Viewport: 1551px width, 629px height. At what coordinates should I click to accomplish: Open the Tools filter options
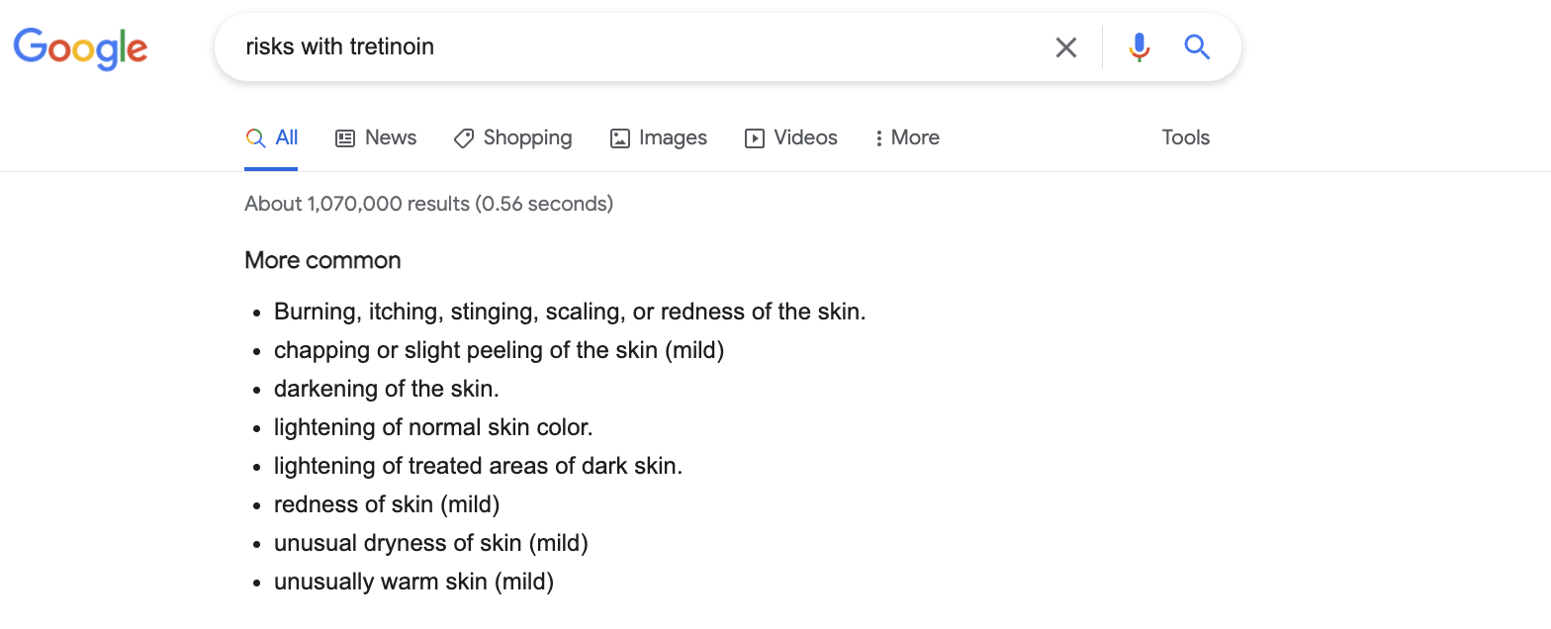tap(1185, 138)
